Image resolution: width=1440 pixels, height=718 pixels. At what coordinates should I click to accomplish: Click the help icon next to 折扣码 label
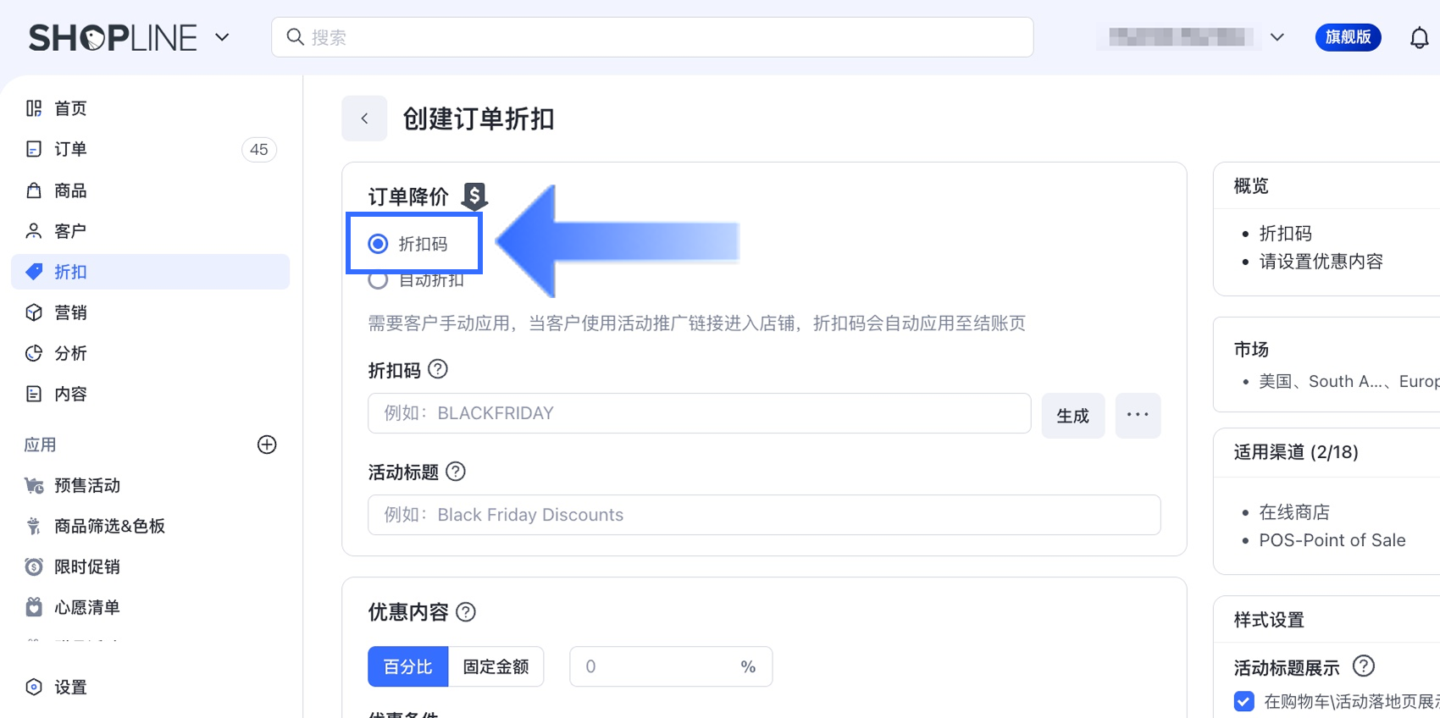pyautogui.click(x=438, y=369)
